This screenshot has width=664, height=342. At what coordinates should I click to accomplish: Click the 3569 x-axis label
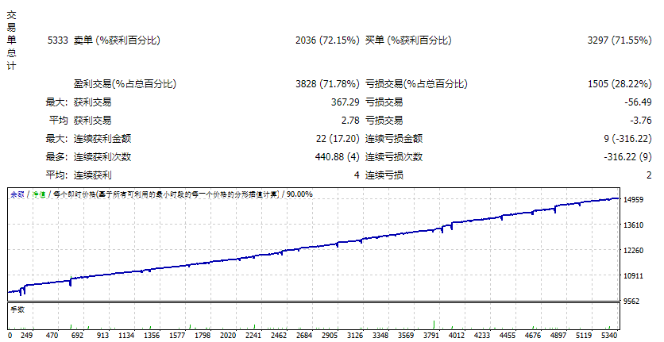coord(405,335)
